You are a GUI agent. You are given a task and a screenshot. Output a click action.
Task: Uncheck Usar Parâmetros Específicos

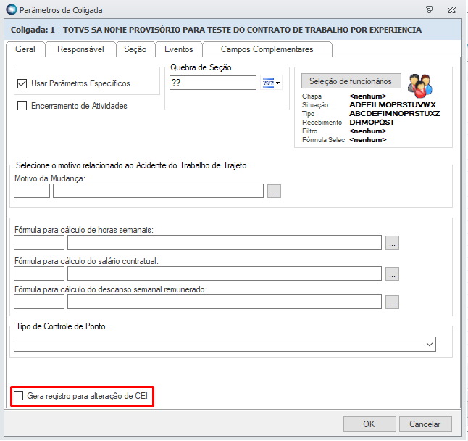22,83
